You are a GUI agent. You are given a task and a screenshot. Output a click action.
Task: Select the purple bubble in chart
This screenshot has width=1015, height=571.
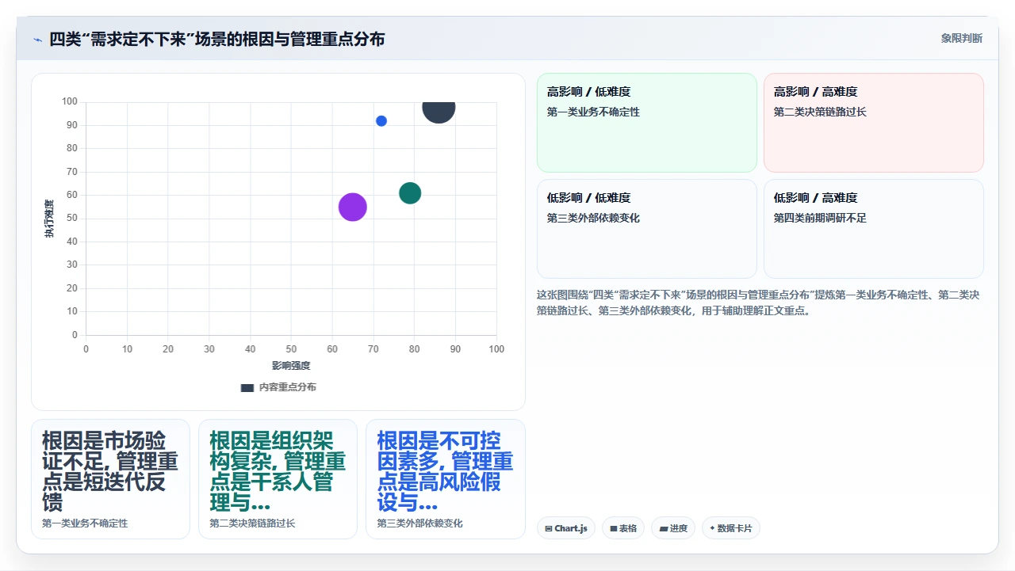tap(353, 207)
